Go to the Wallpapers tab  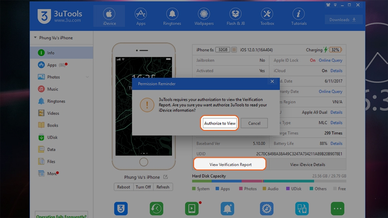click(204, 16)
